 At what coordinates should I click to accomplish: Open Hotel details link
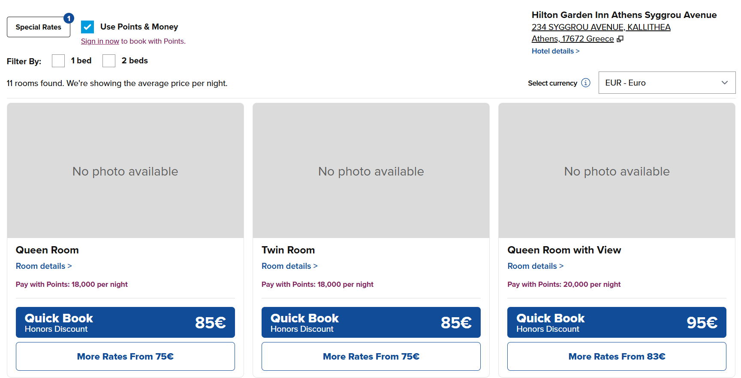click(x=555, y=51)
